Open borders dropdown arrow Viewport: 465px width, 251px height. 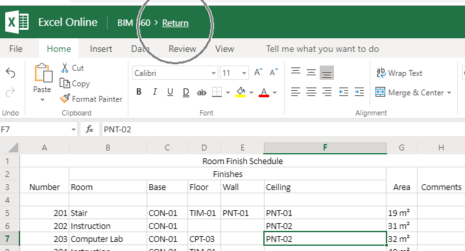(228, 92)
